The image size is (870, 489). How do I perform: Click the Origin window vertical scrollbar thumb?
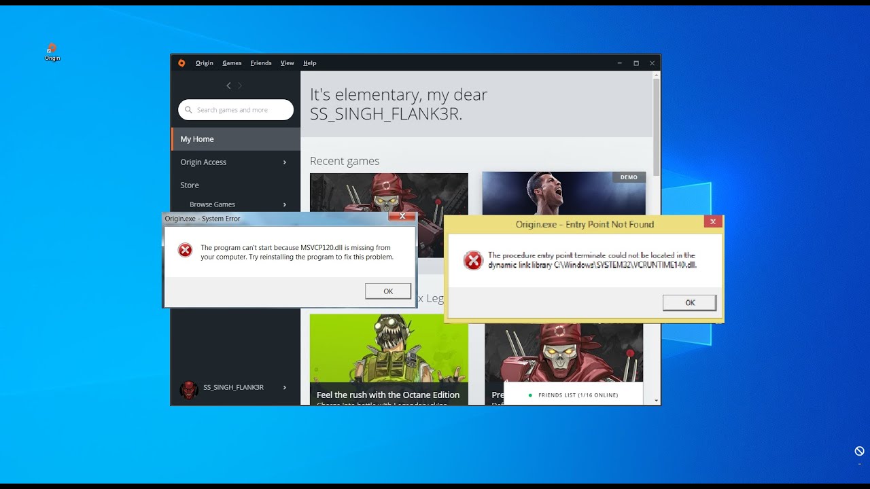click(x=657, y=126)
